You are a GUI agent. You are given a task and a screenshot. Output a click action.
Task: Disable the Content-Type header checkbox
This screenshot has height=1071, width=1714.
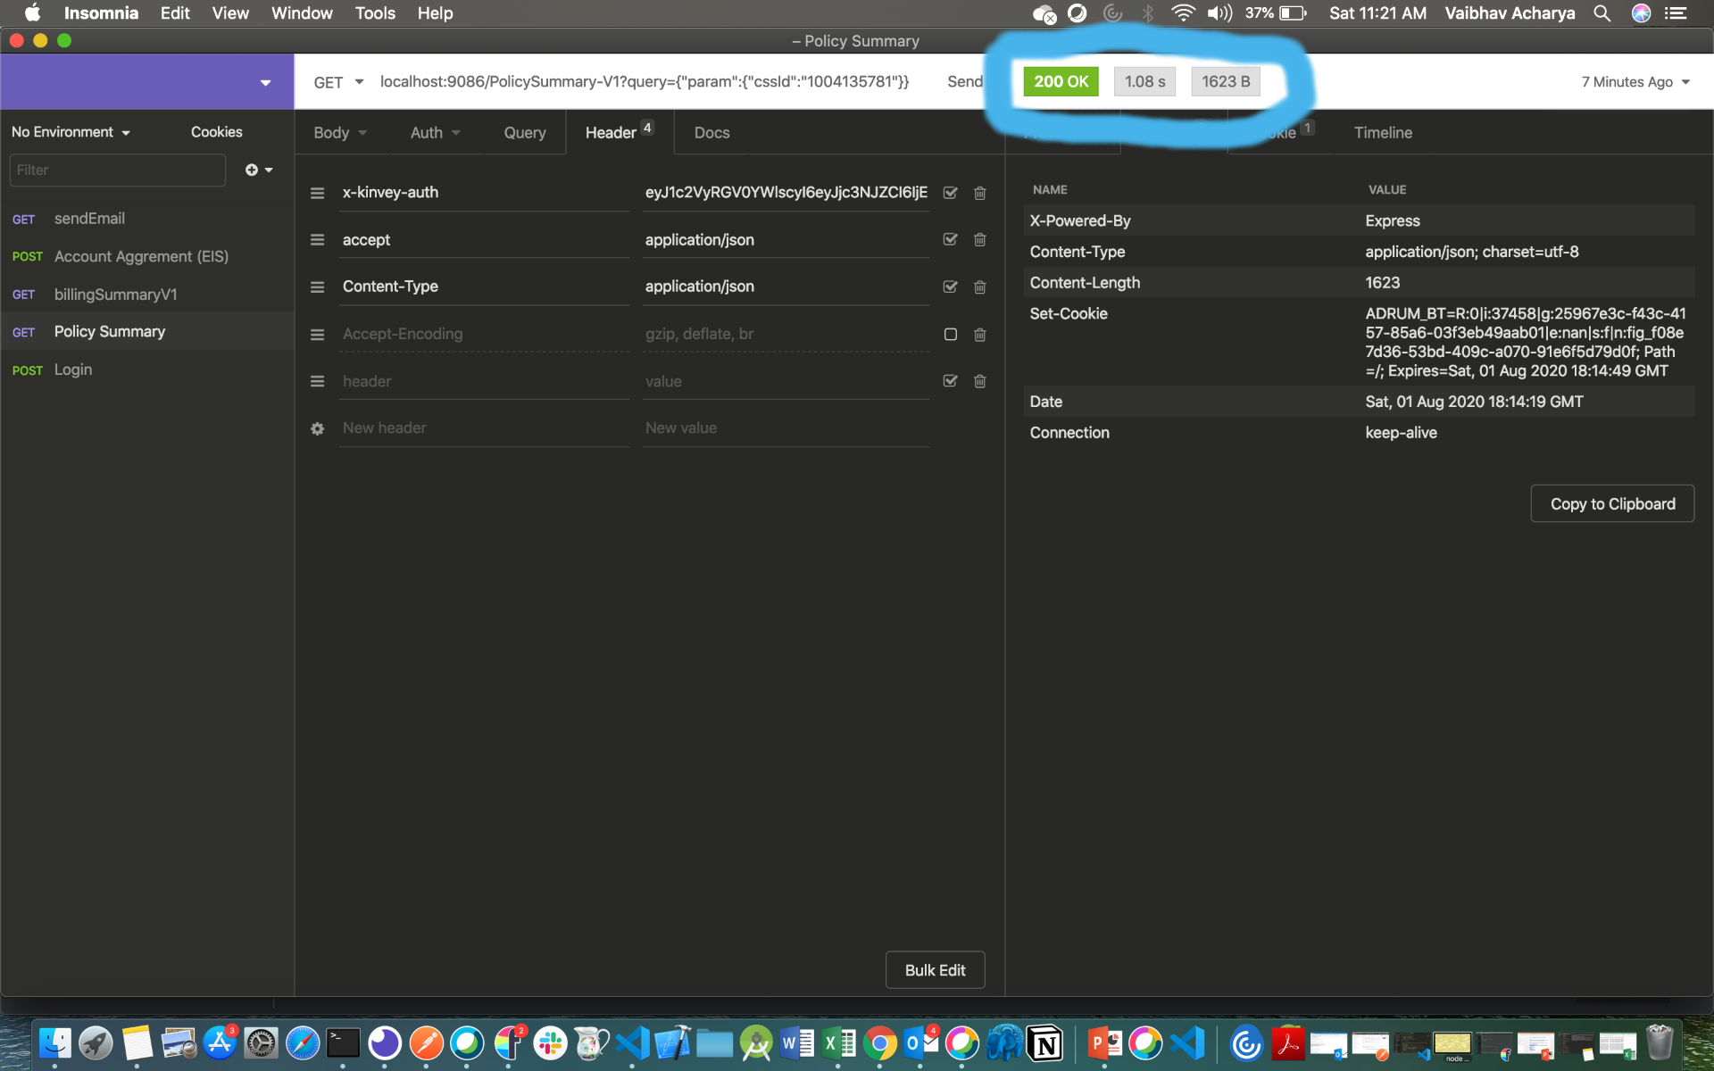click(950, 286)
